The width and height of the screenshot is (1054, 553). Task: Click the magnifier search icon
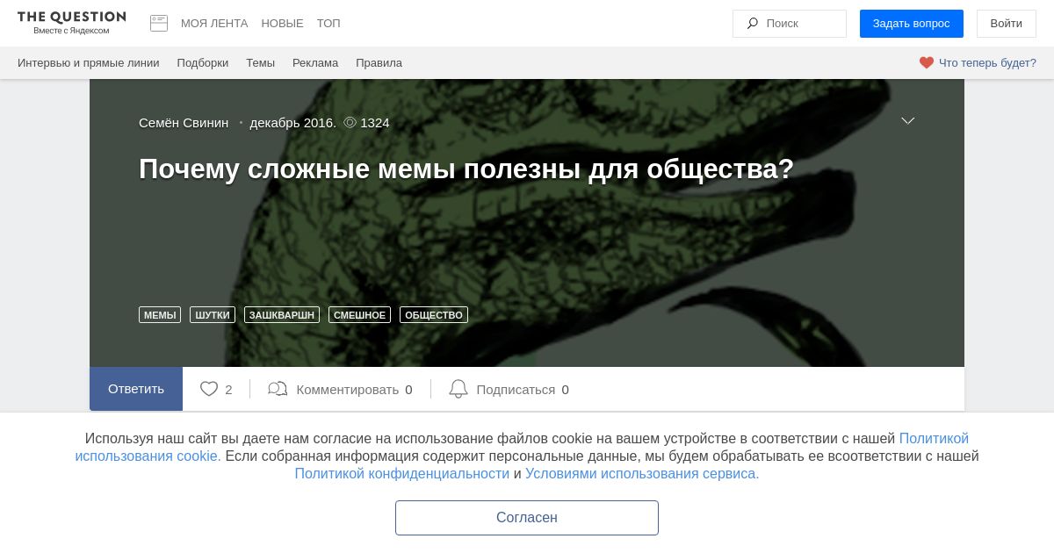pos(753,24)
